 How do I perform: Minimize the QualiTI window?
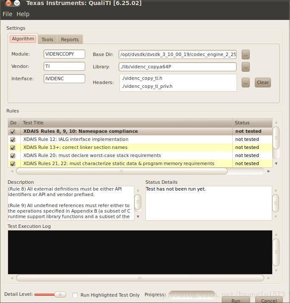pyautogui.click(x=17, y=3)
